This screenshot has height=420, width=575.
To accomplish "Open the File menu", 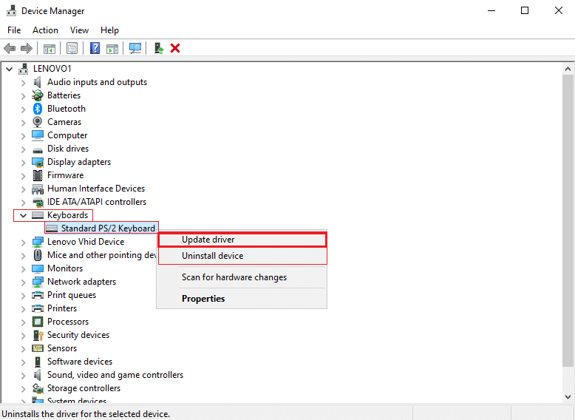I will [x=14, y=30].
